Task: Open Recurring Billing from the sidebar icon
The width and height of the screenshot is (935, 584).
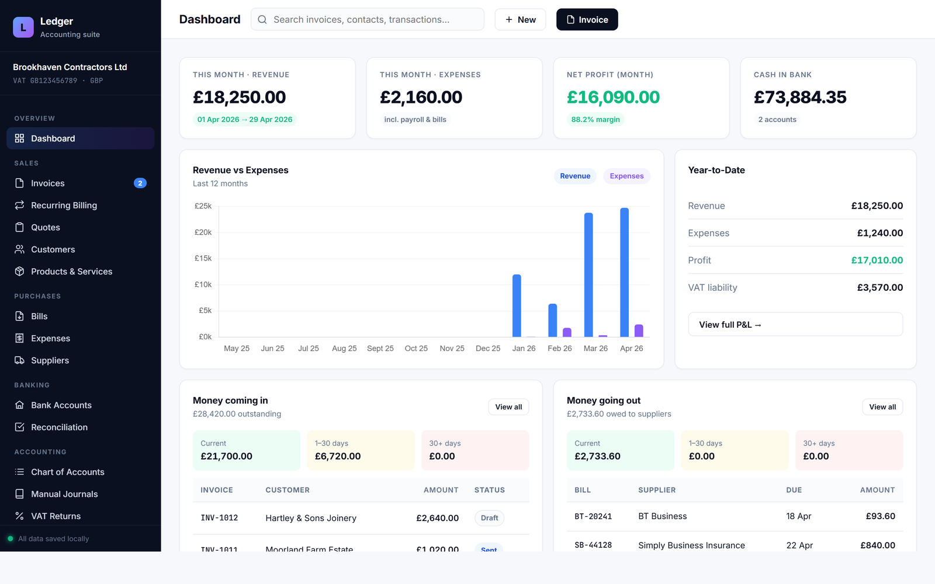Action: 20,205
